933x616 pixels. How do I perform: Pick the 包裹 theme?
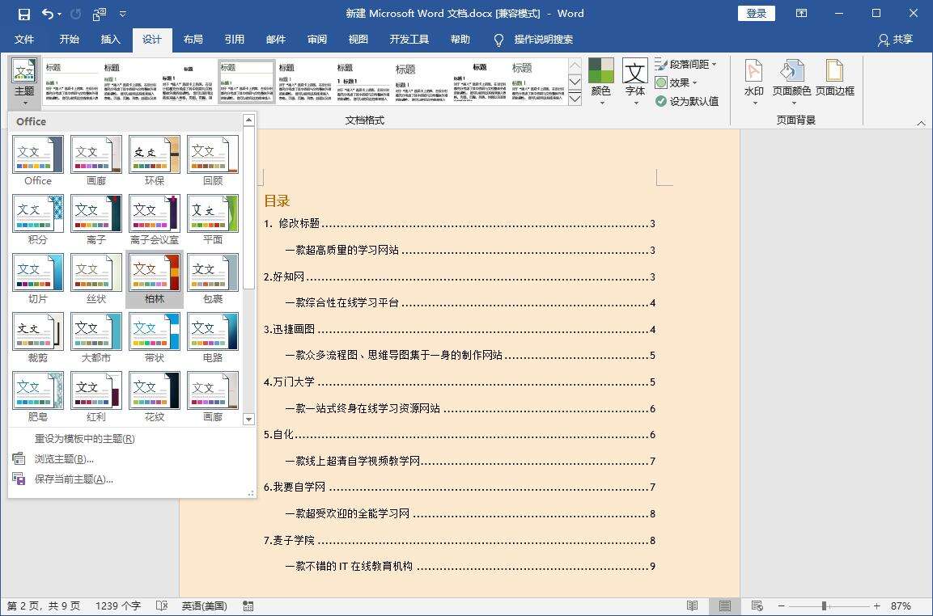pyautogui.click(x=213, y=278)
